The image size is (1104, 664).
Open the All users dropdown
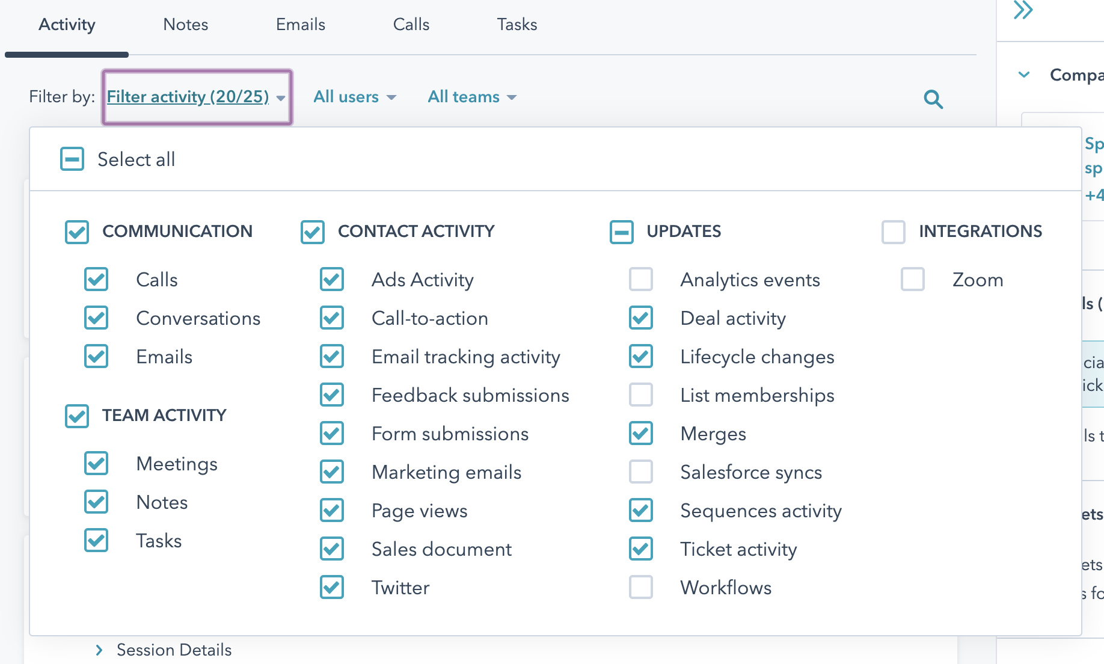click(x=354, y=97)
